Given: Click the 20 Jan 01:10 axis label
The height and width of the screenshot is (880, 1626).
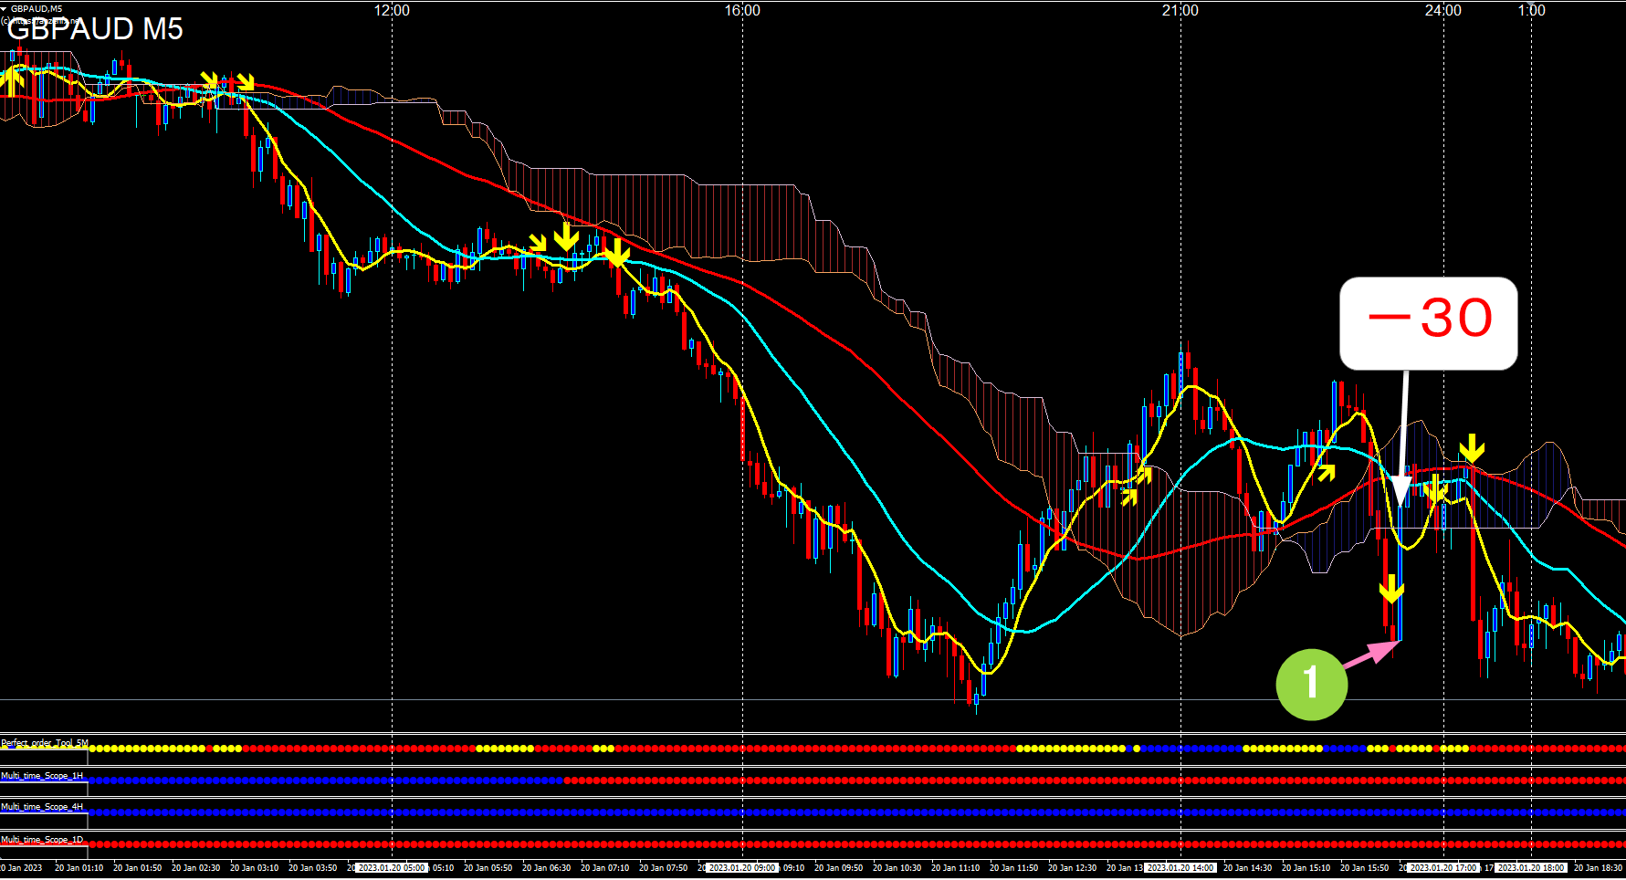Looking at the screenshot, I should [x=79, y=868].
